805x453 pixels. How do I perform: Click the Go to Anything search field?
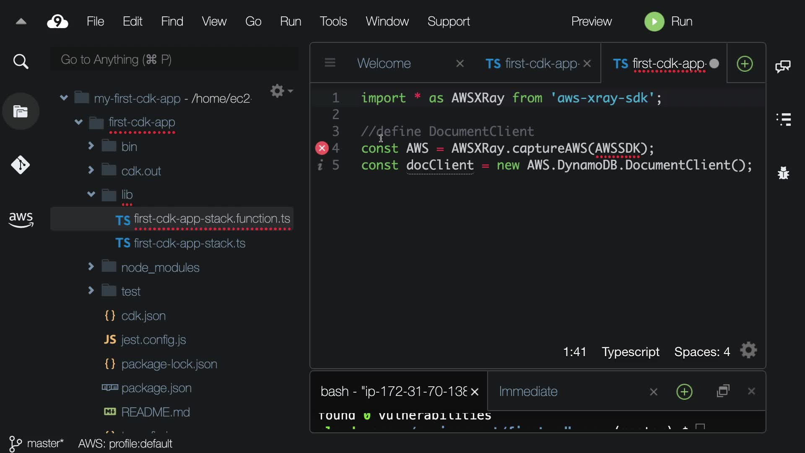pos(174,60)
